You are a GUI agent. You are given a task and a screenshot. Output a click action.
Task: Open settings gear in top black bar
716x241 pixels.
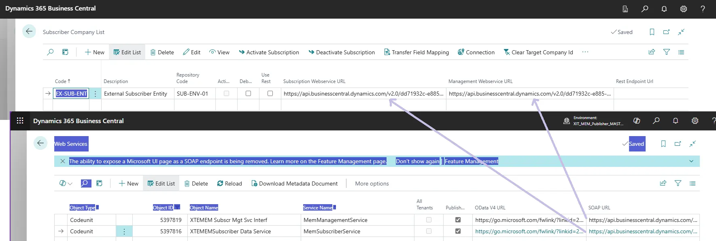coord(683,9)
